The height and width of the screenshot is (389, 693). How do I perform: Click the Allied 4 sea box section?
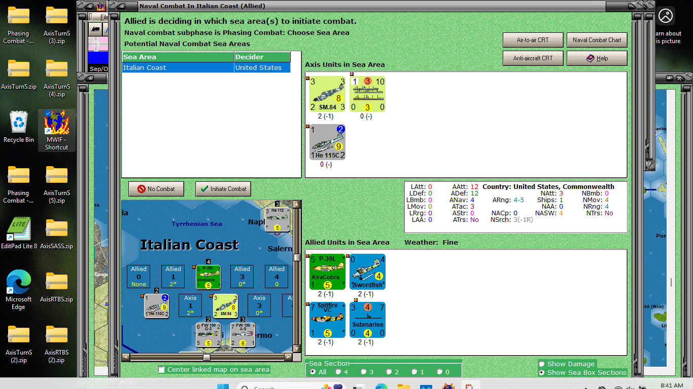pyautogui.click(x=276, y=277)
